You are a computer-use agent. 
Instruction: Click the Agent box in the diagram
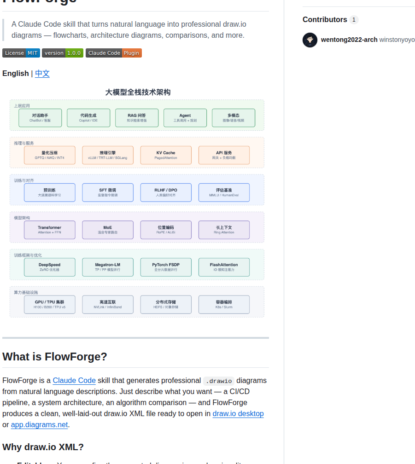tap(185, 118)
